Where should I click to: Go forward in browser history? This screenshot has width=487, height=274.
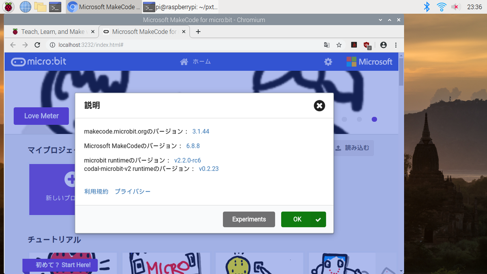pyautogui.click(x=25, y=45)
